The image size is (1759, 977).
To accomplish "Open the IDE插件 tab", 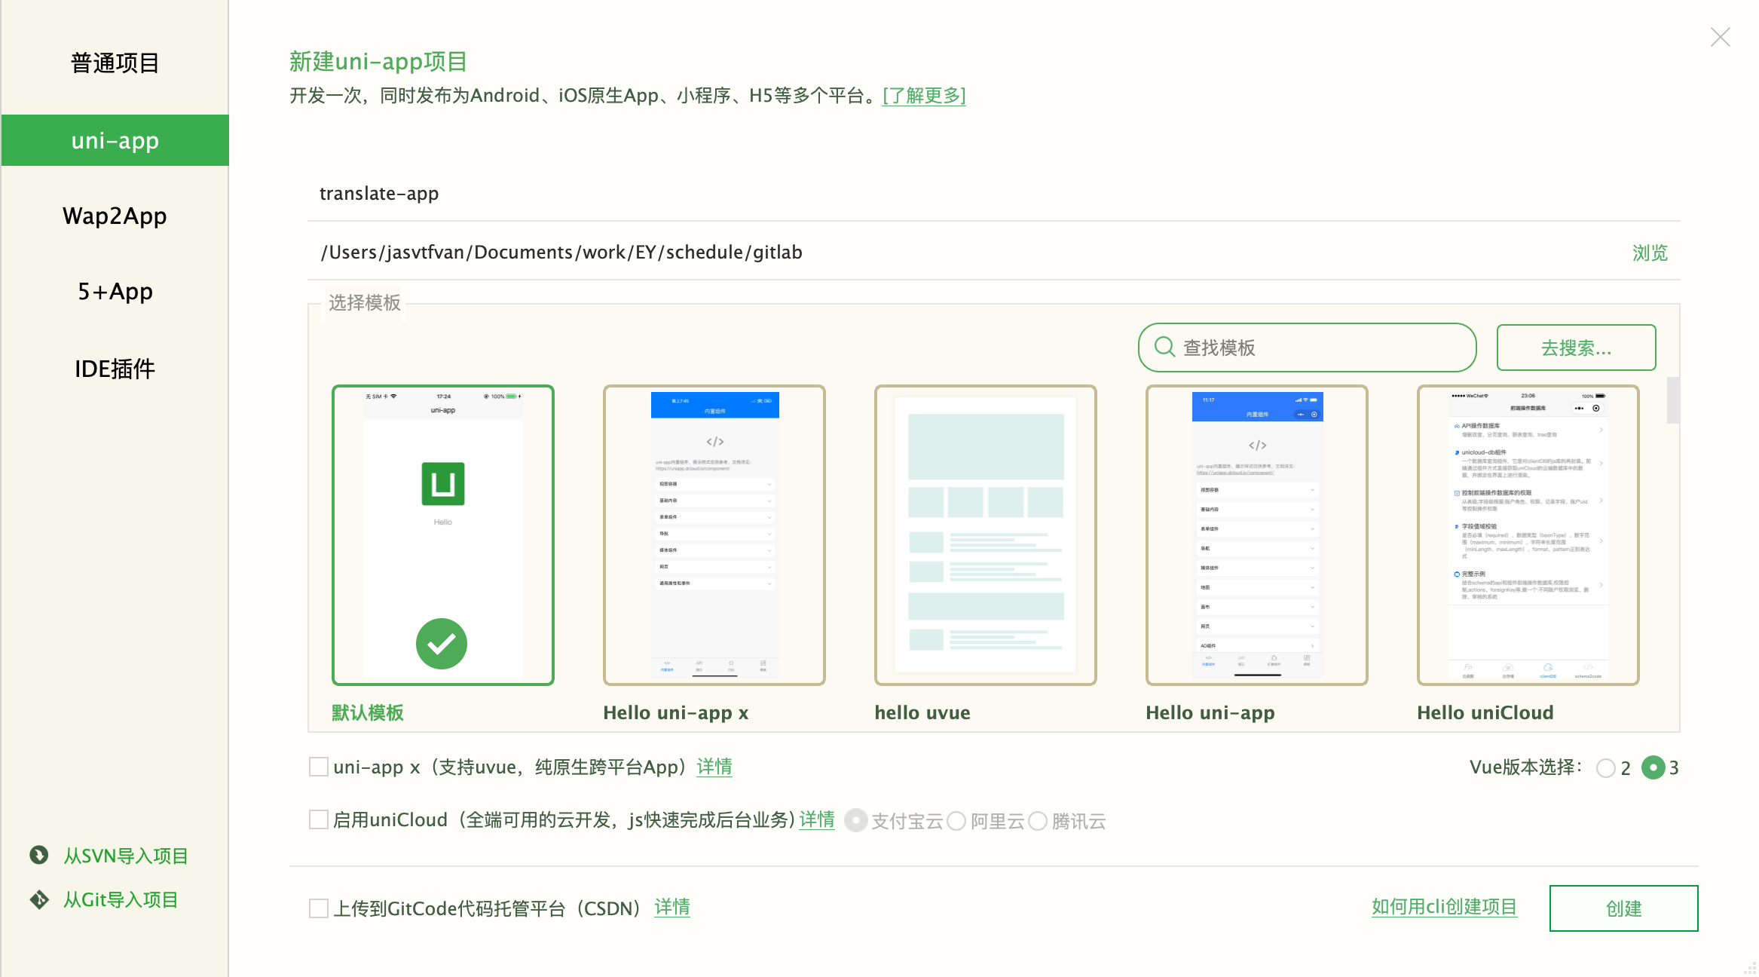I will (115, 369).
